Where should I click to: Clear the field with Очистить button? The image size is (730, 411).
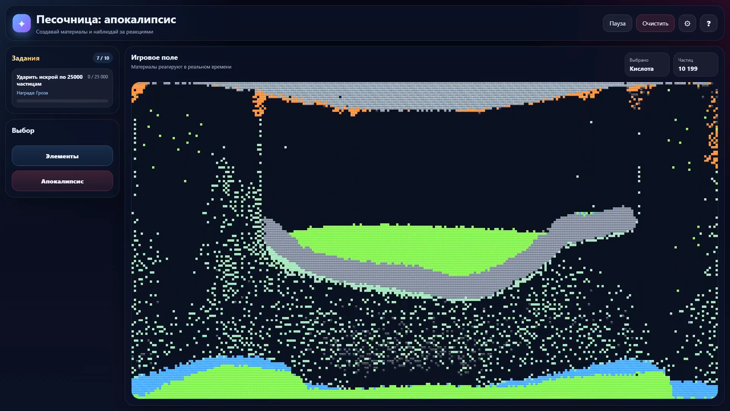click(x=655, y=24)
